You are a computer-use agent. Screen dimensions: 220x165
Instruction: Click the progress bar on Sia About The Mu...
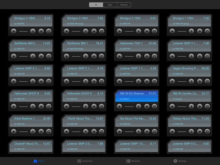click(x=129, y=132)
